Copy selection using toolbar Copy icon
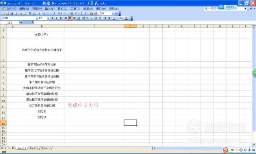Screen dimensions: 256x154 pyautogui.click(x=44, y=13)
